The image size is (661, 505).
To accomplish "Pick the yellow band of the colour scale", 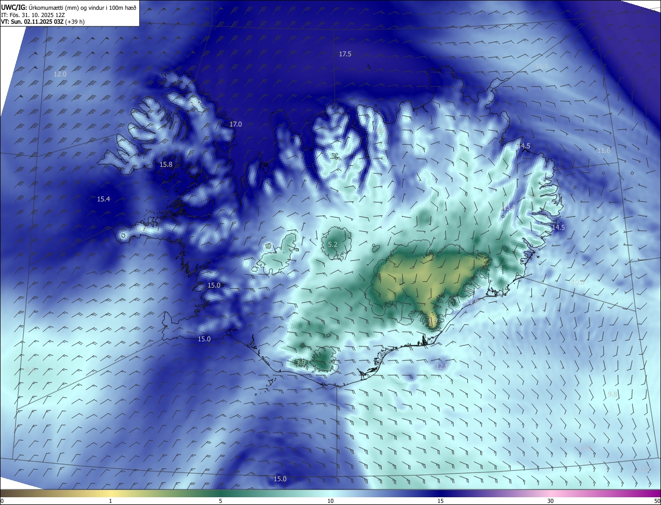I will tap(111, 494).
